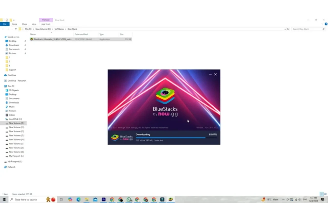The width and height of the screenshot is (328, 221).
Task: Click the BlueStacks download progress bar
Action: click(x=176, y=138)
